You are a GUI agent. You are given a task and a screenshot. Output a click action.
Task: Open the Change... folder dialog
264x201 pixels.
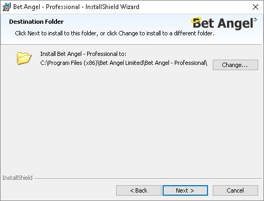click(235, 65)
